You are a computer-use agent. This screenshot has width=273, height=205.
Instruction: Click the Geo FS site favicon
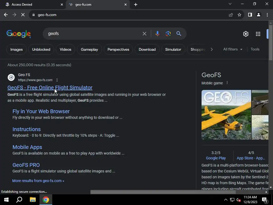click(x=11, y=77)
